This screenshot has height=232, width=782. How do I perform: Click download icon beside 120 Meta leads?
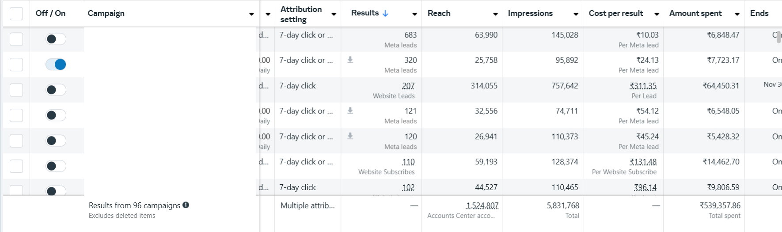click(350, 136)
